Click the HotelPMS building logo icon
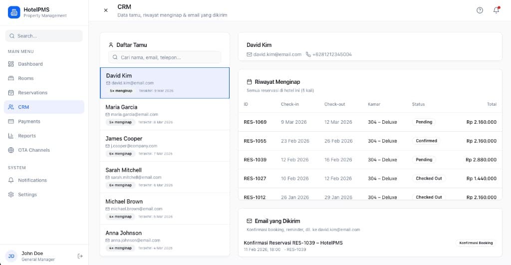The width and height of the screenshot is (511, 265). [14, 12]
